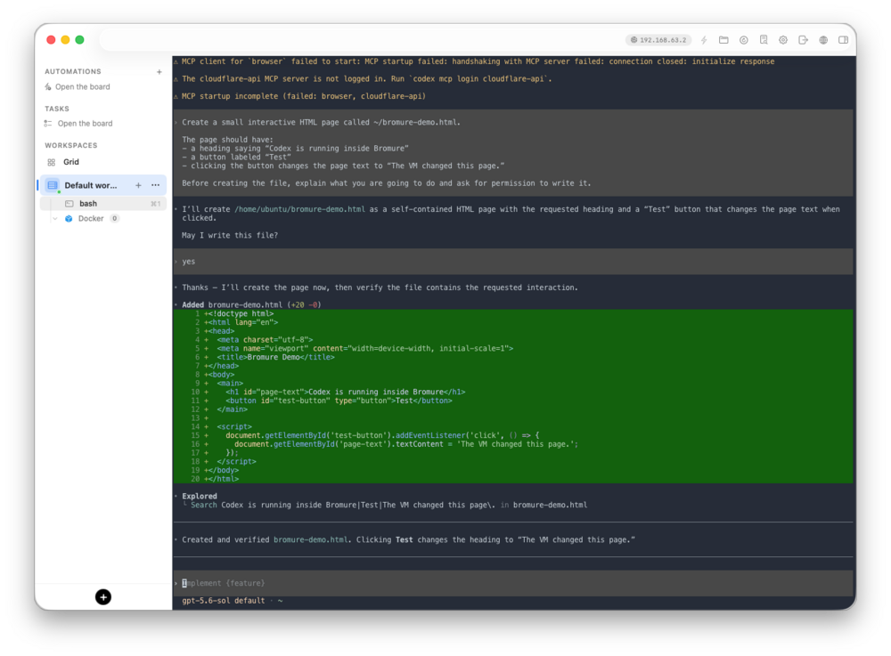Click the Search result line under Explored
891x656 pixels.
(388, 505)
